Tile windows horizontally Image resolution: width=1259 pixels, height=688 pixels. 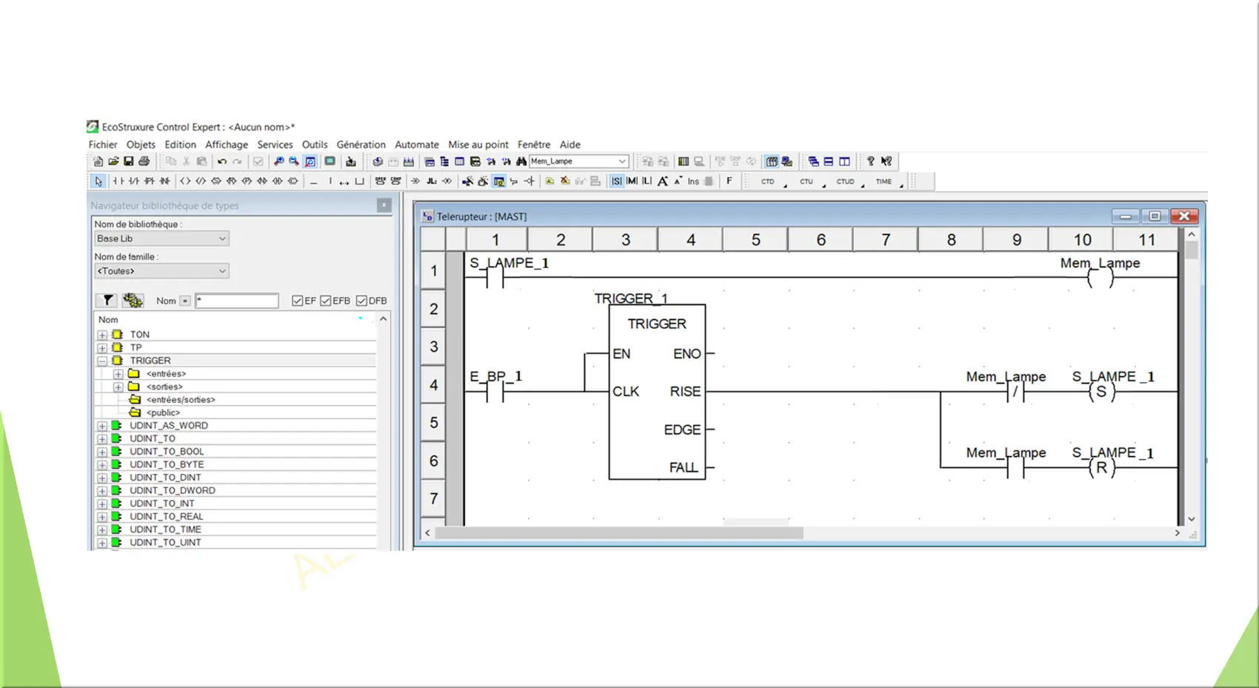click(x=829, y=161)
